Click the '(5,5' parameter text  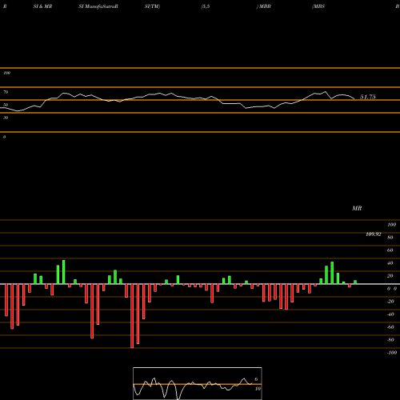[x=206, y=6]
